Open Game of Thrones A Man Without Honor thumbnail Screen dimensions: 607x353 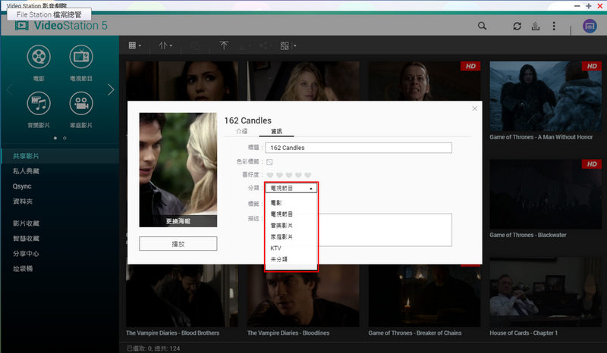pyautogui.click(x=546, y=96)
